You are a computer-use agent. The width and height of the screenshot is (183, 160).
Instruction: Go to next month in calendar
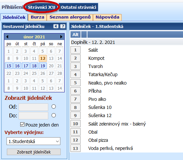61,37
